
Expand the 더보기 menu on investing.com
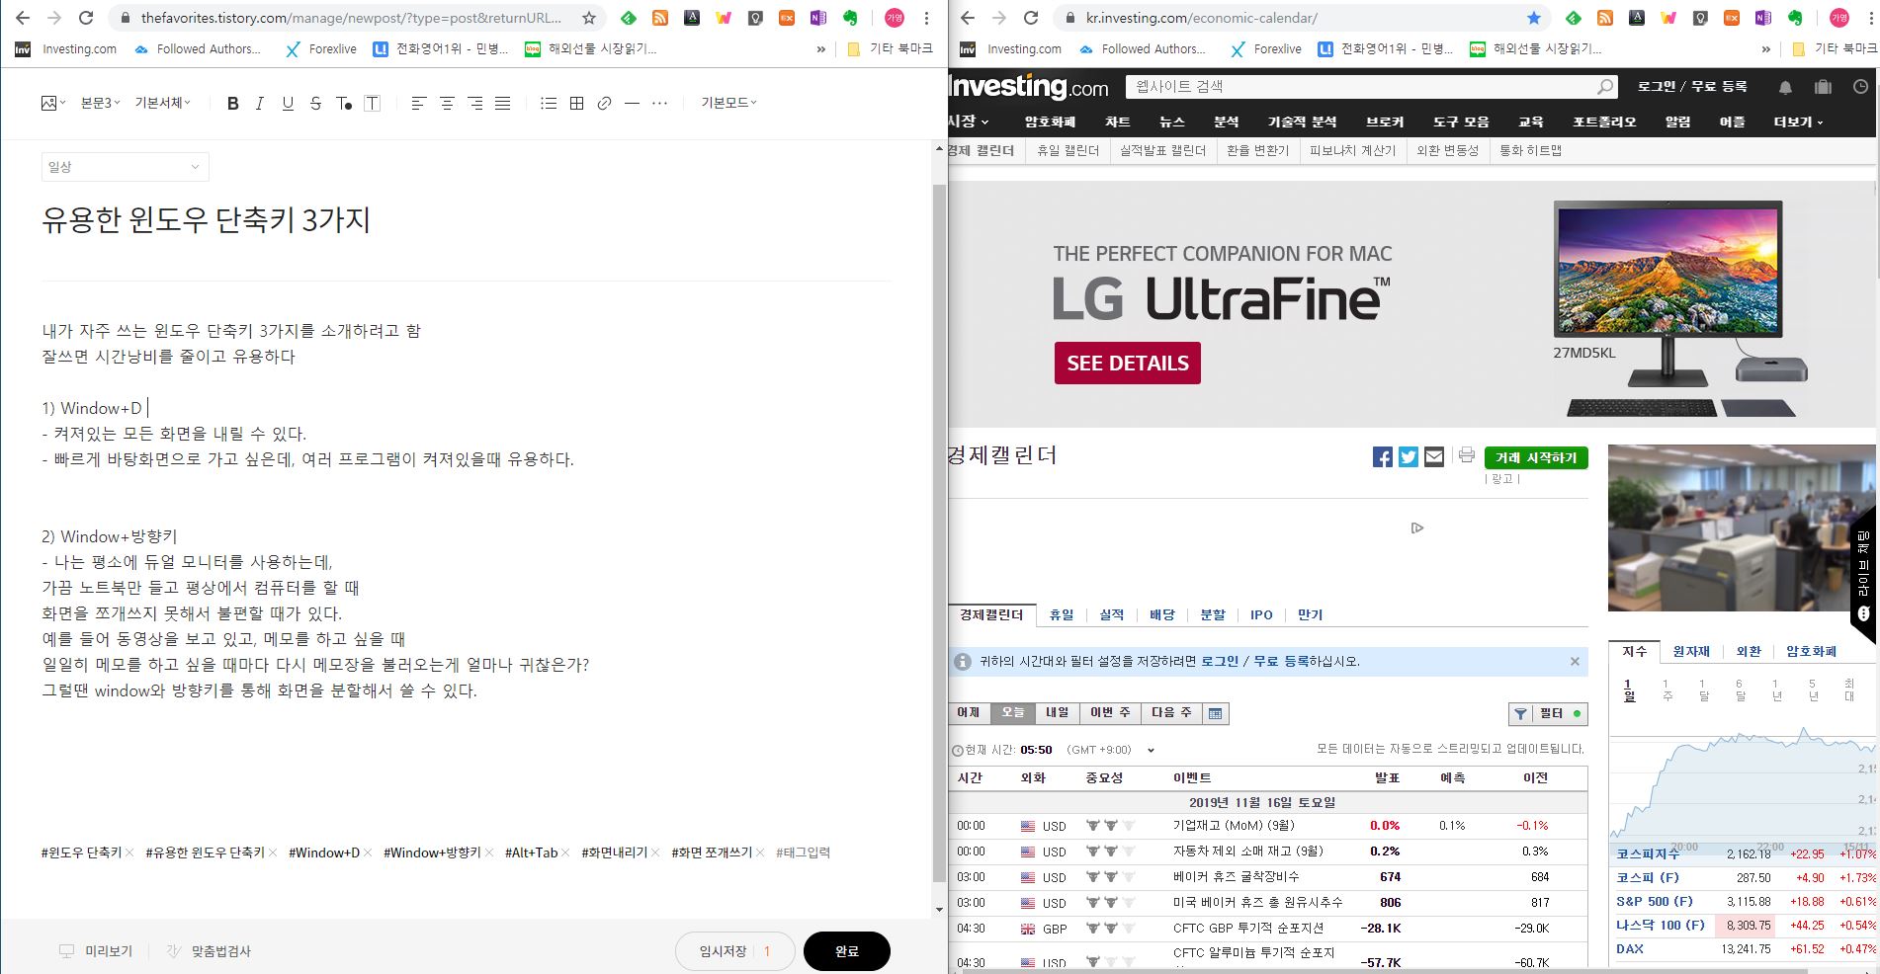[1798, 122]
